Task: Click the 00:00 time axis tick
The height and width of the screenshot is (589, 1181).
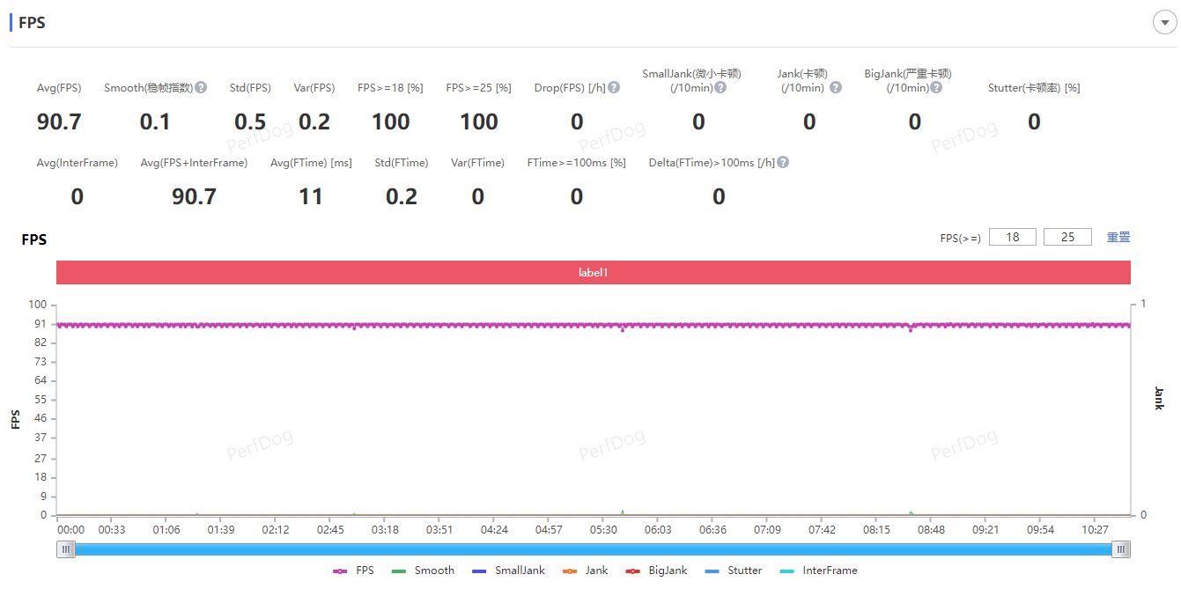Action: coord(70,530)
